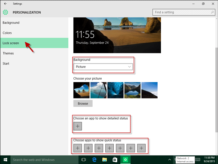Launch Microsoft Edge from taskbar
This screenshot has height=164, width=218.
94,160
